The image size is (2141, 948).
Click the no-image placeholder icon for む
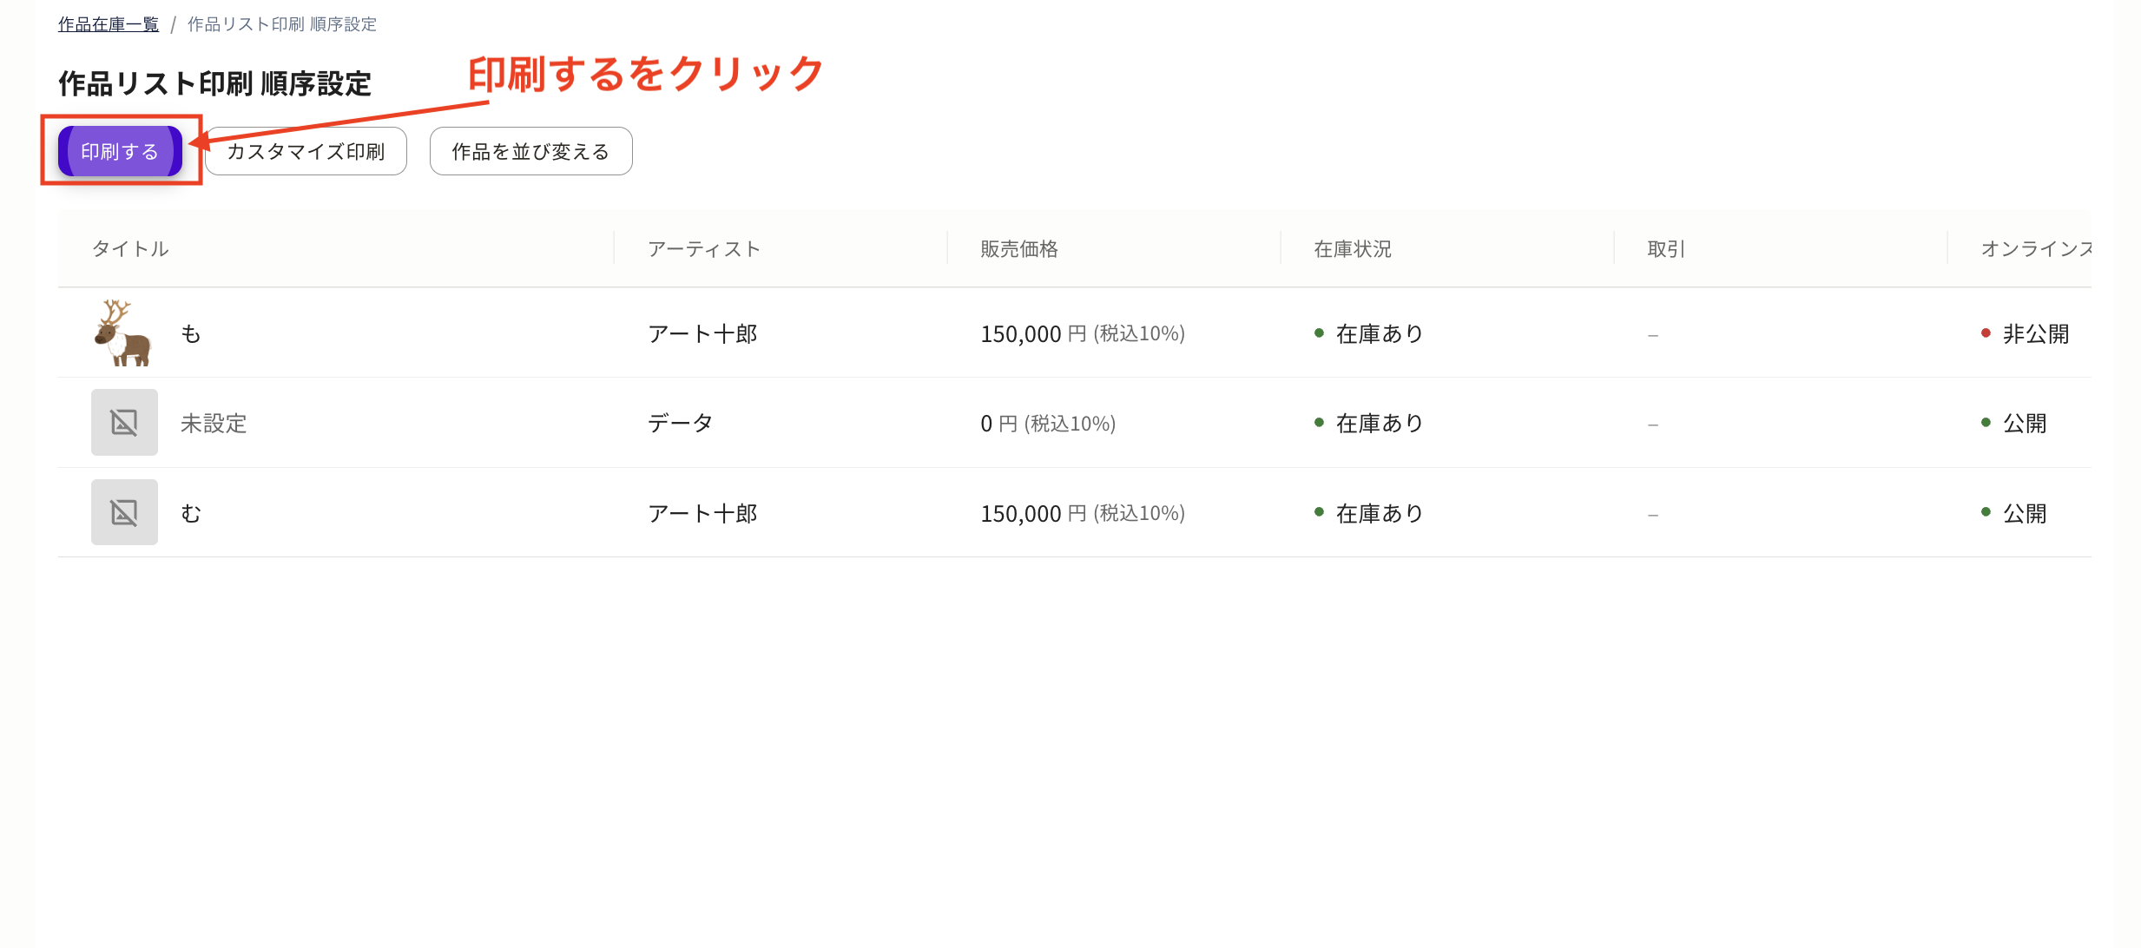click(x=123, y=511)
